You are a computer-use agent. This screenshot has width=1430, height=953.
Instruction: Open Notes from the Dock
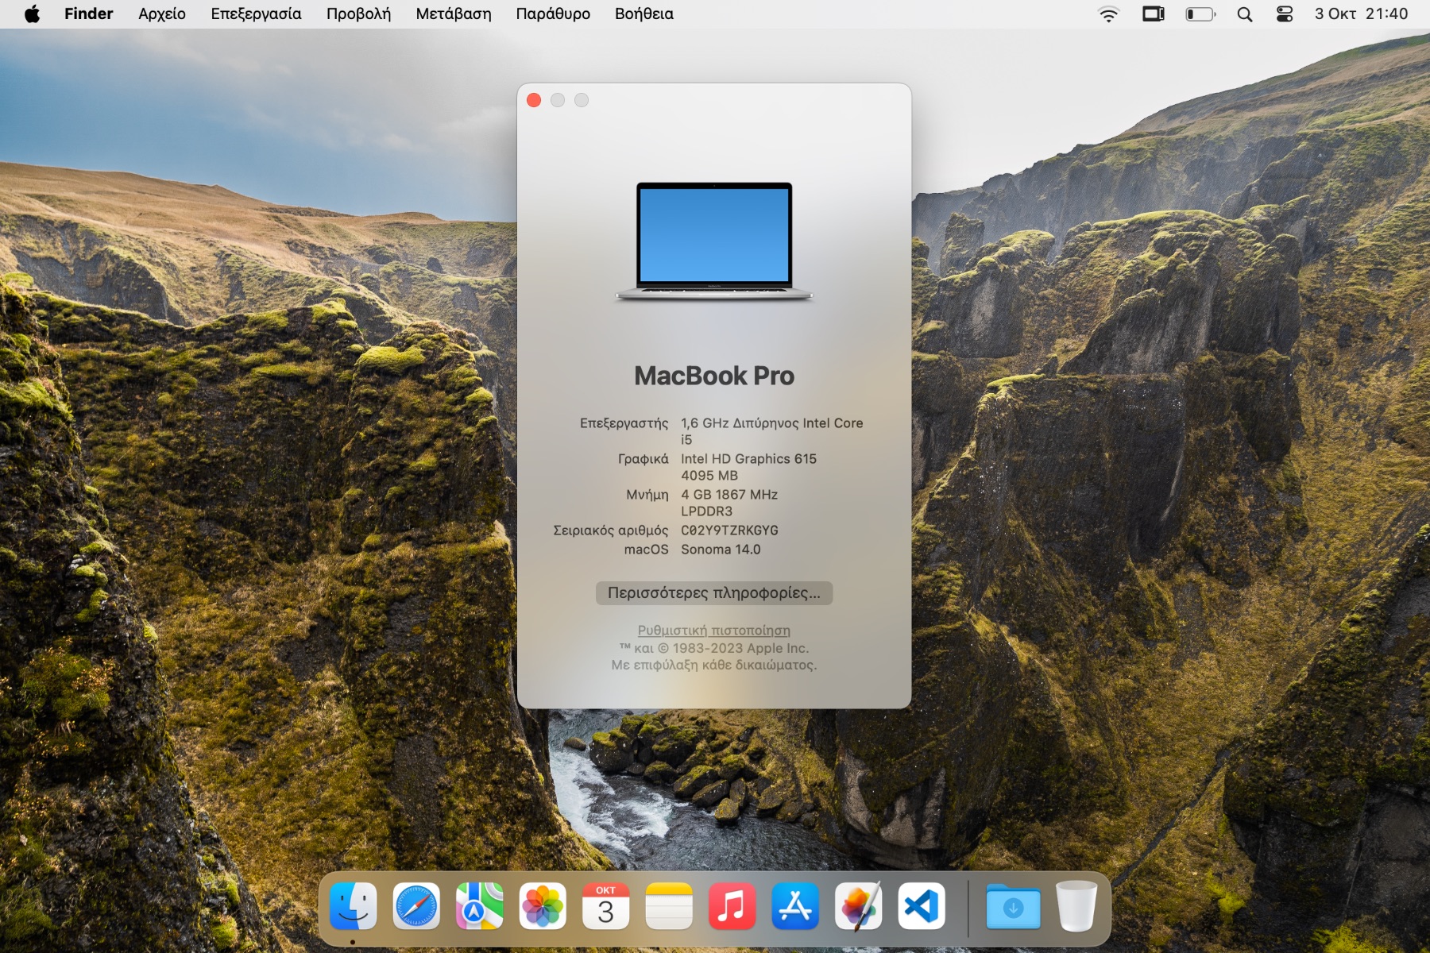coord(669,906)
